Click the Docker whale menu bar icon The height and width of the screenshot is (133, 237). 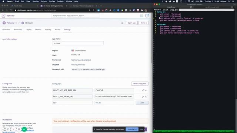(x=174, y=1)
